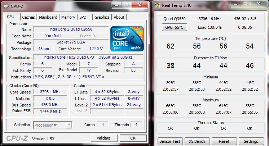Viewport: 269px width, 146px height.
Task: Click the CPU-Z Version 1.53 label
Action: (x=43, y=139)
